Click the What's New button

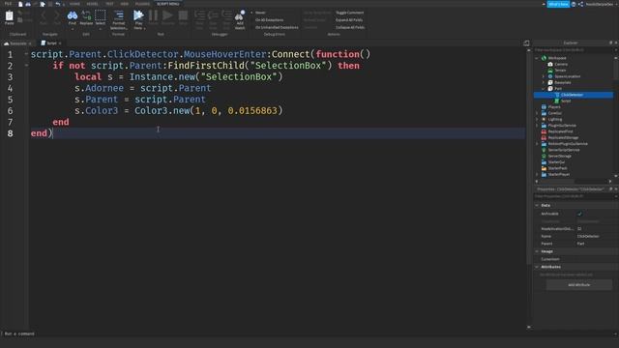pos(558,4)
